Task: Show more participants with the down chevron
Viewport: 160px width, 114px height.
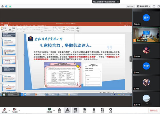Action: coord(147,104)
